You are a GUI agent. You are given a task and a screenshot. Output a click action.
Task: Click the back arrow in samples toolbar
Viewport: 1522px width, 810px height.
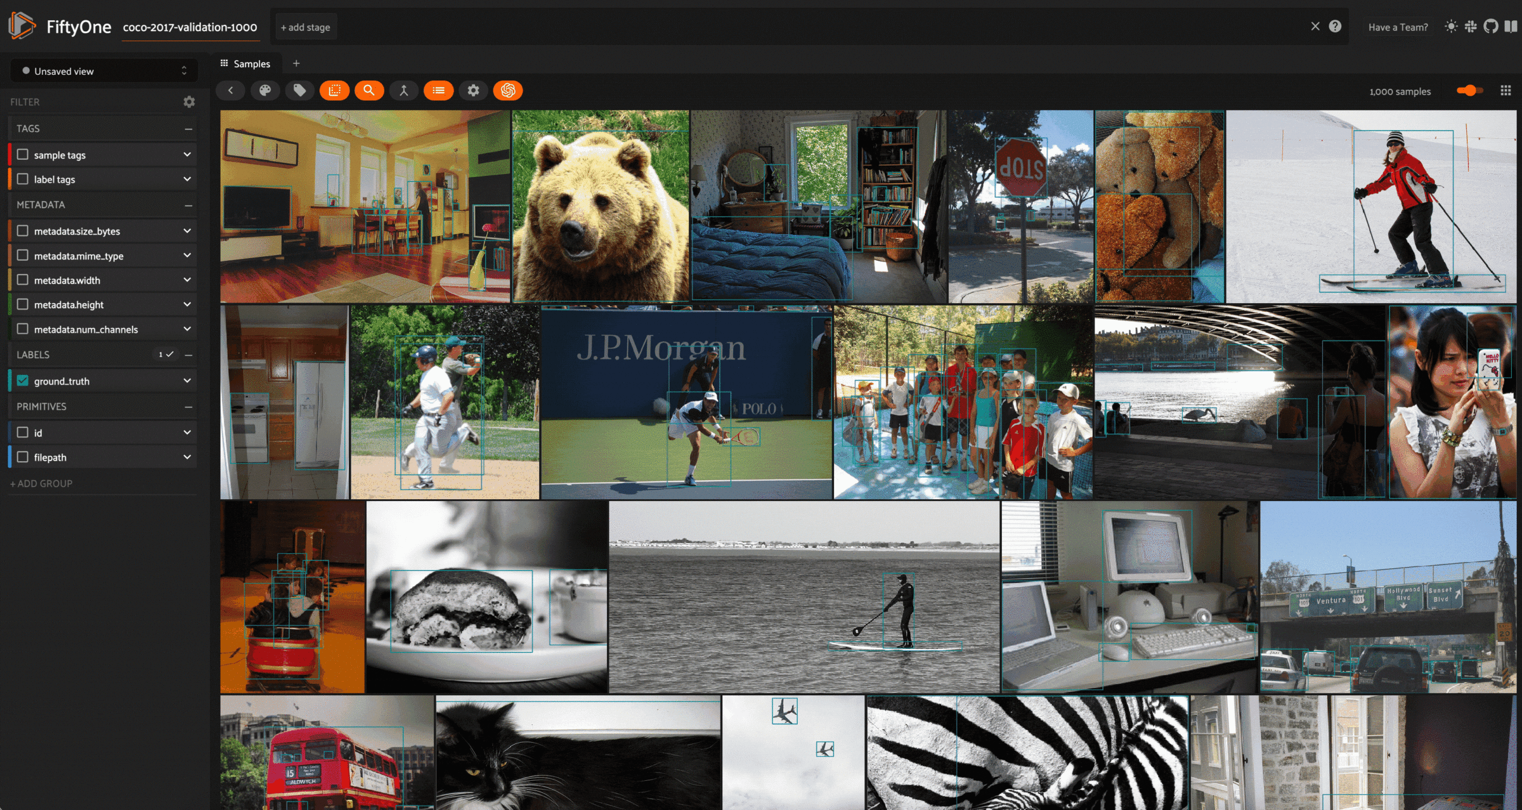[x=231, y=90]
